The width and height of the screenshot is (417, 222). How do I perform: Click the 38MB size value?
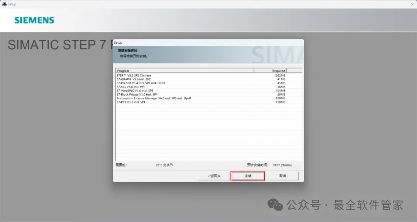281,87
